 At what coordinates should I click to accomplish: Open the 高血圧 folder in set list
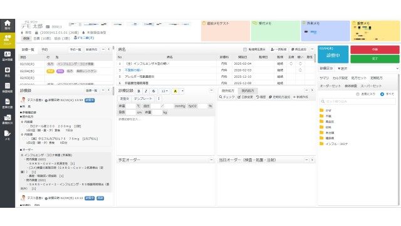326,122
